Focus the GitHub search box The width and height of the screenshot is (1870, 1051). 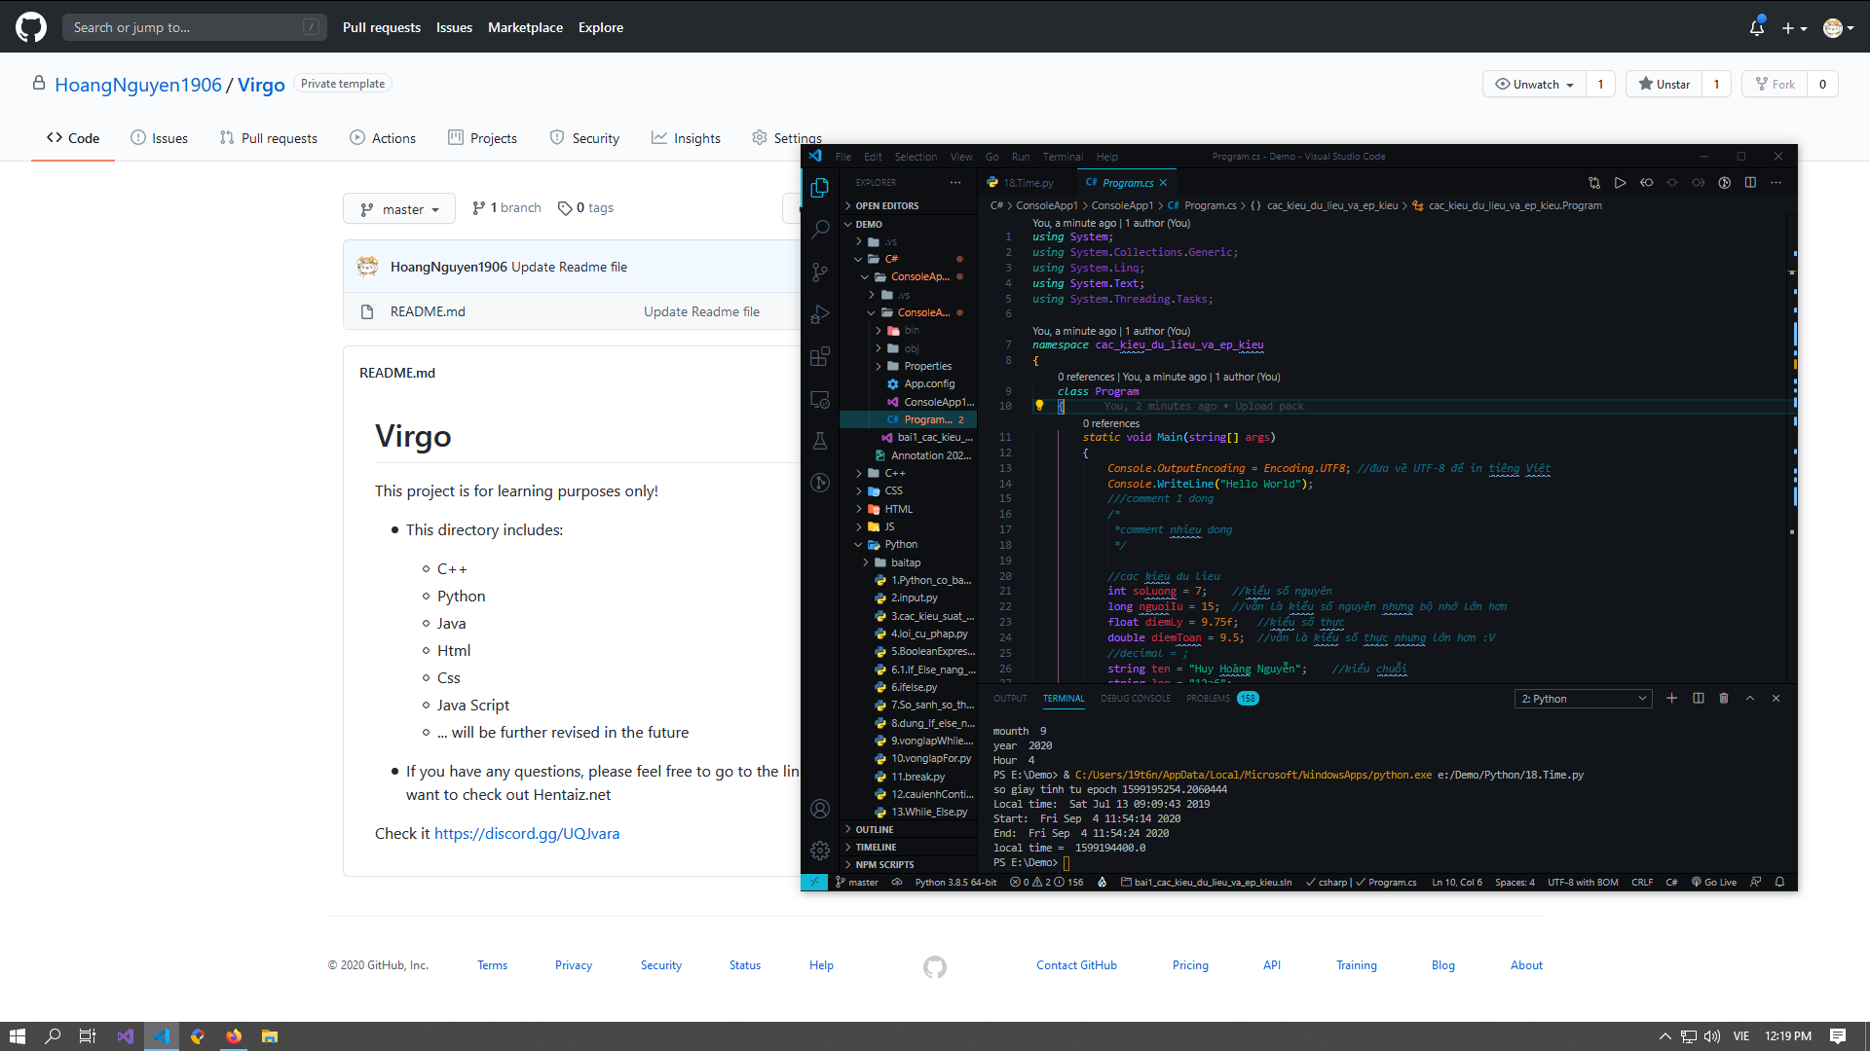pos(195,27)
